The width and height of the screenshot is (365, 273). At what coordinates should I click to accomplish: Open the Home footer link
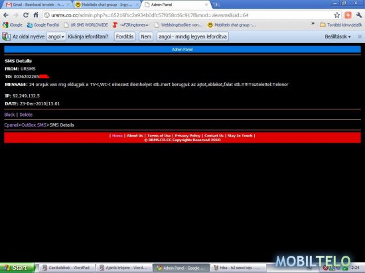[x=117, y=136]
